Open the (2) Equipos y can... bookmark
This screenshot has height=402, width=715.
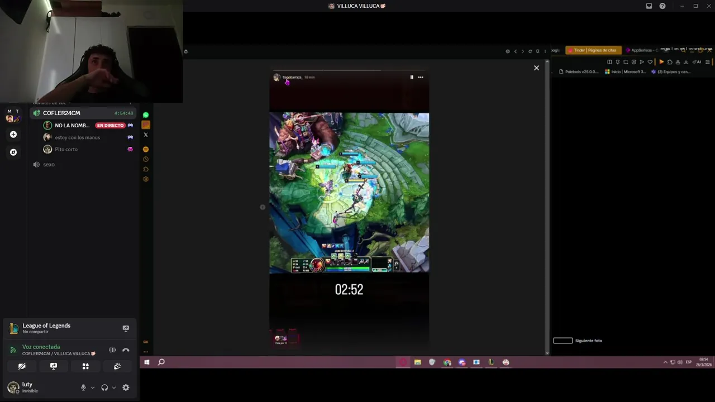point(671,71)
